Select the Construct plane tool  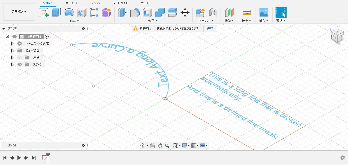[x=230, y=12]
